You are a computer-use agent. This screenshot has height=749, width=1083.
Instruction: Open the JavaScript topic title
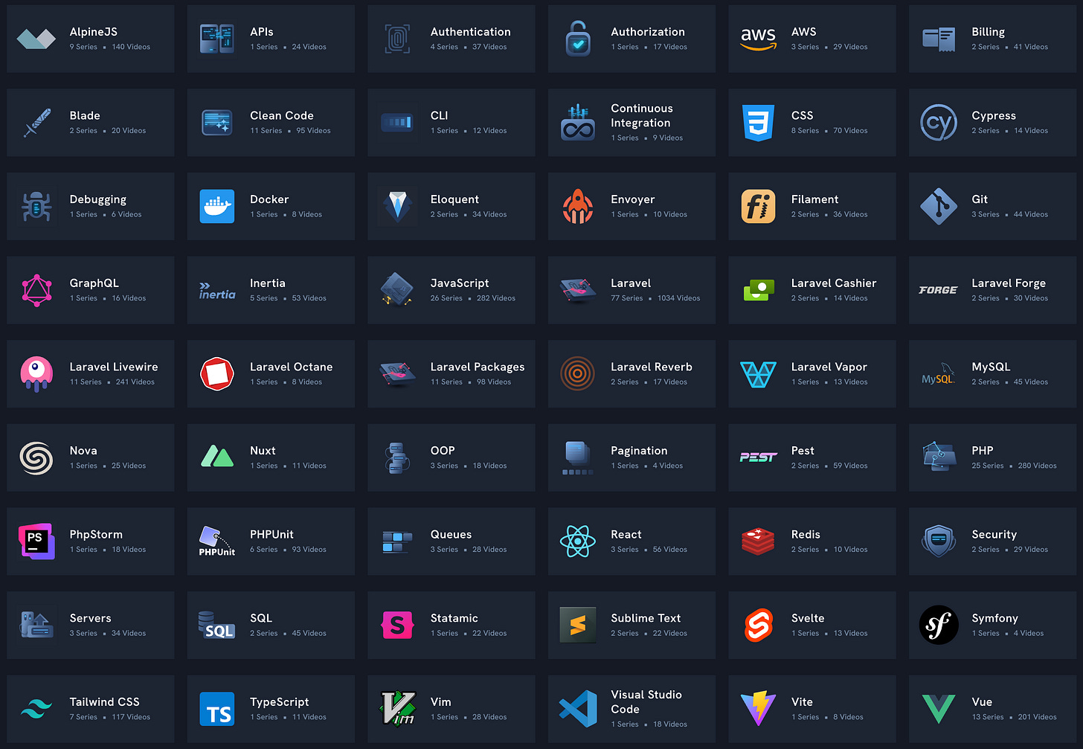pyautogui.click(x=460, y=283)
